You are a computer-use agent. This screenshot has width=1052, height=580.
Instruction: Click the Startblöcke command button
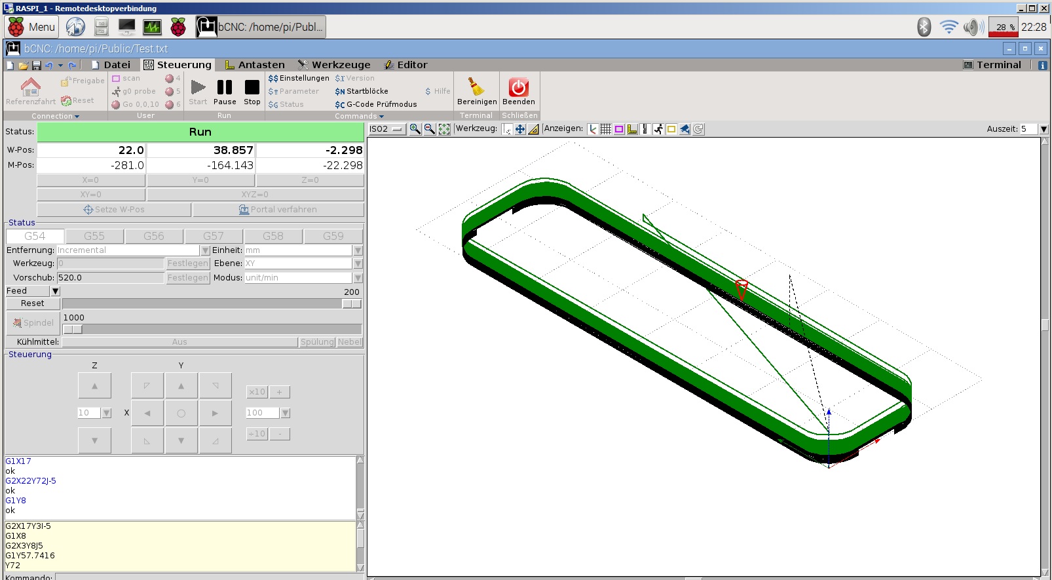tap(362, 91)
